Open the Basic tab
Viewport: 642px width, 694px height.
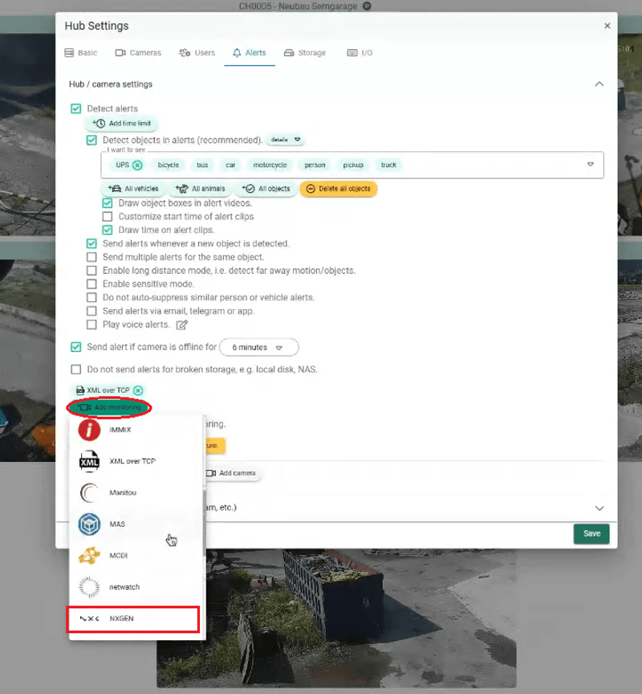pyautogui.click(x=81, y=53)
